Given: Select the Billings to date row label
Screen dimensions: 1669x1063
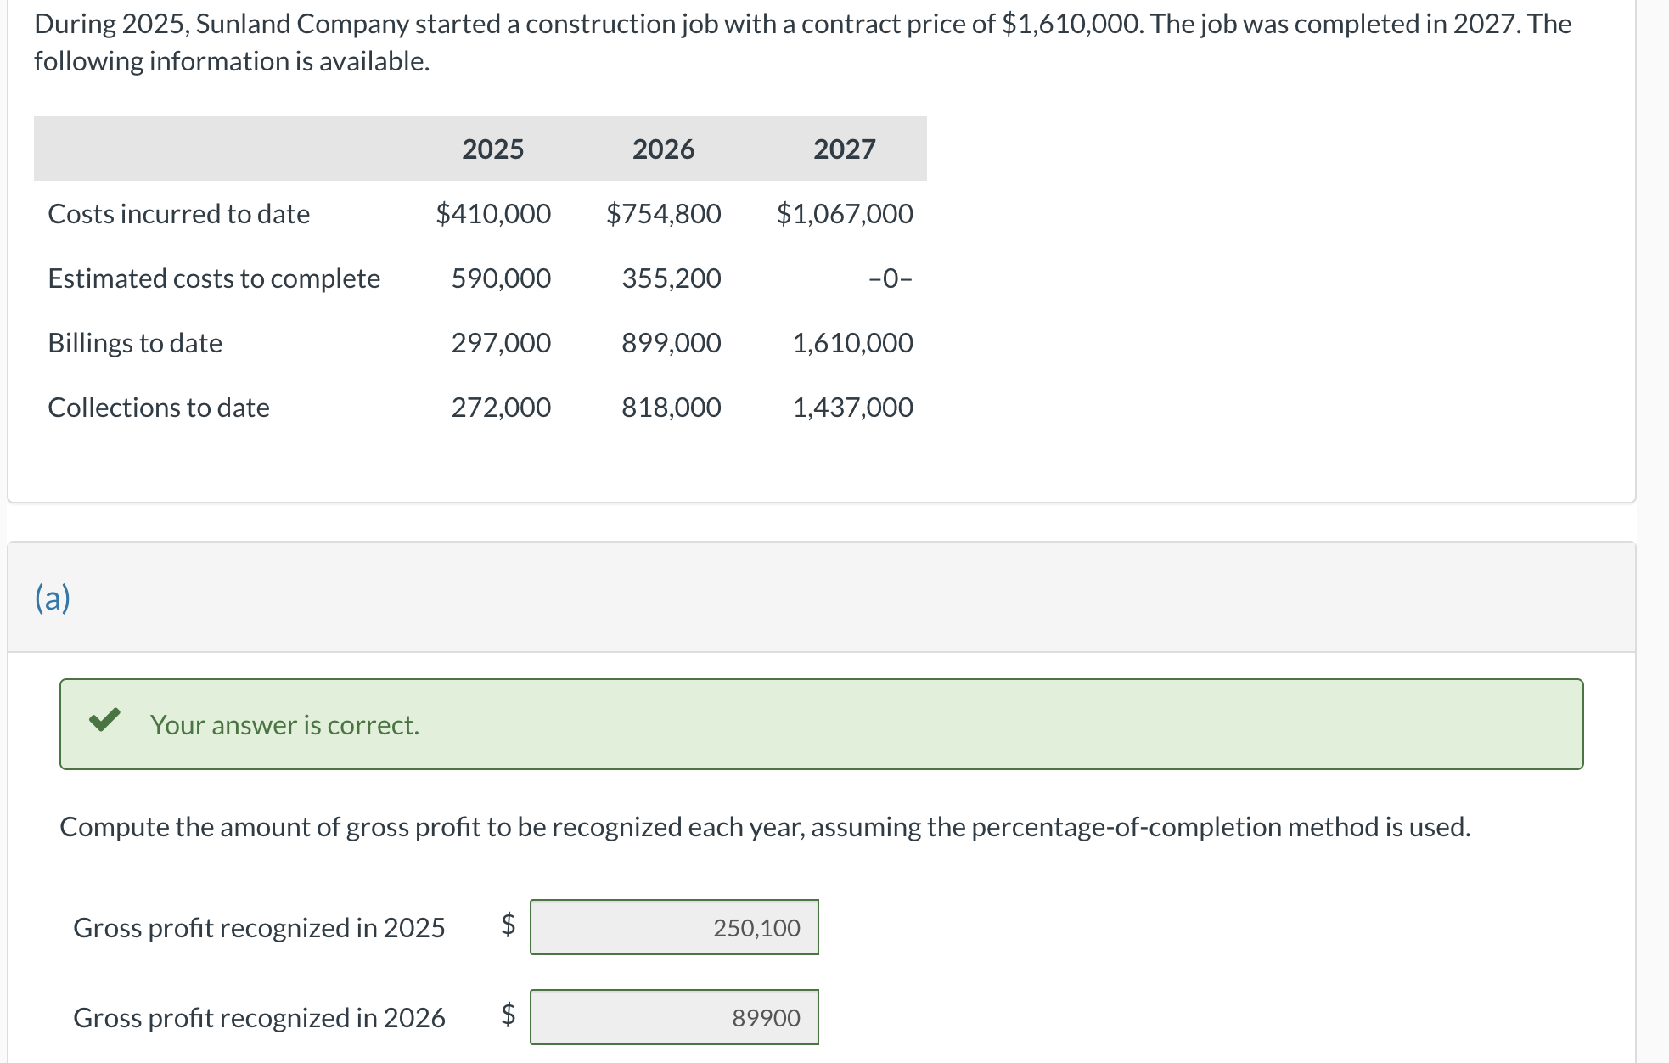Looking at the screenshot, I should (x=135, y=343).
